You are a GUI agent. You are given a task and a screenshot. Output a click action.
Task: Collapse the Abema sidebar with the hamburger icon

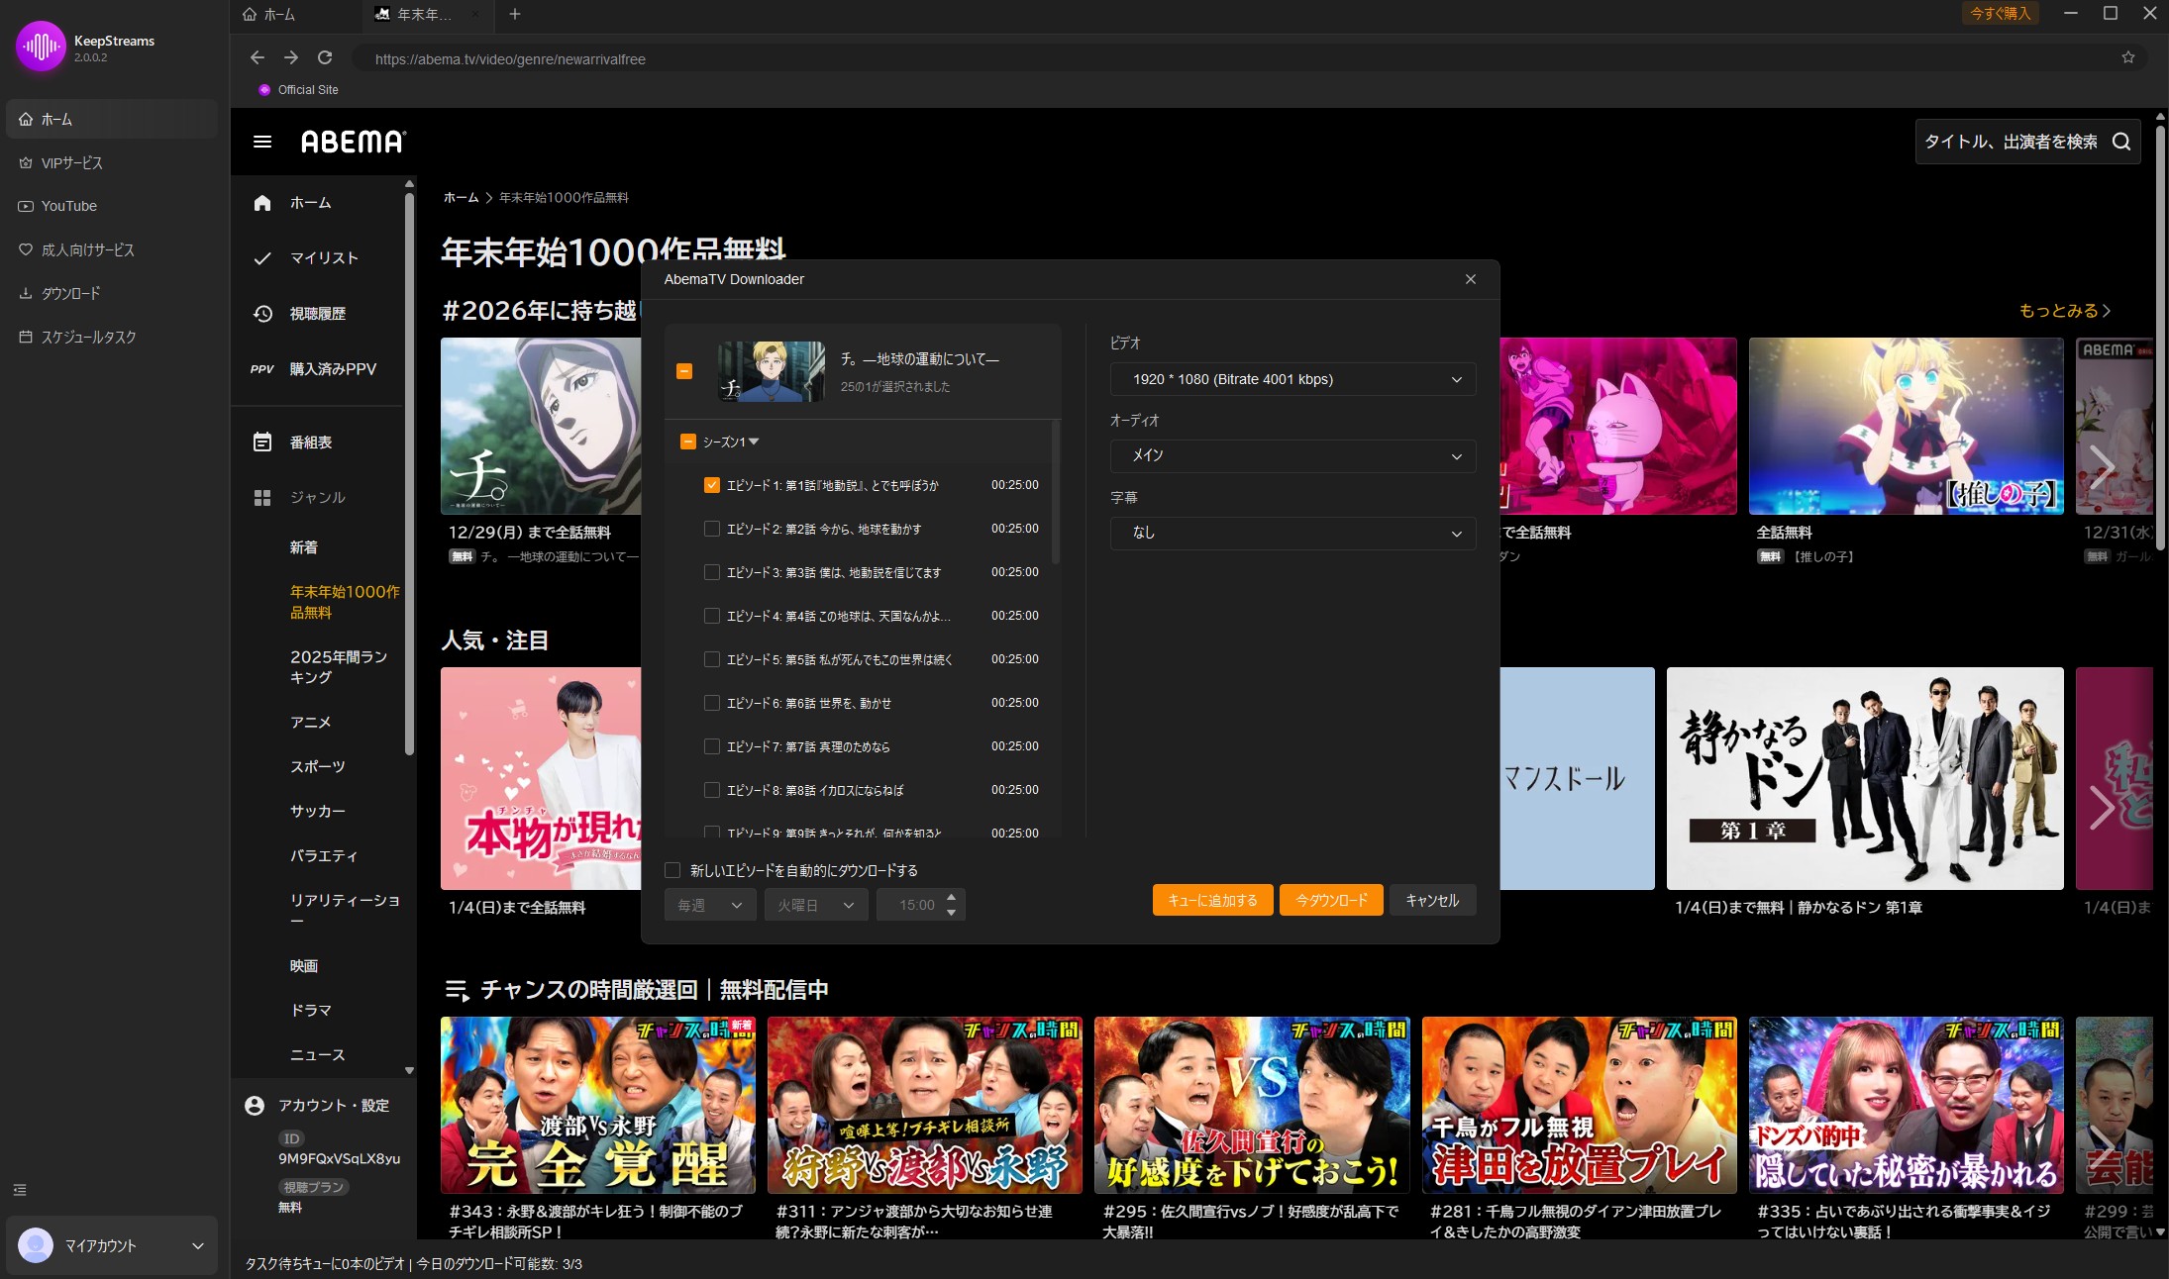click(261, 142)
